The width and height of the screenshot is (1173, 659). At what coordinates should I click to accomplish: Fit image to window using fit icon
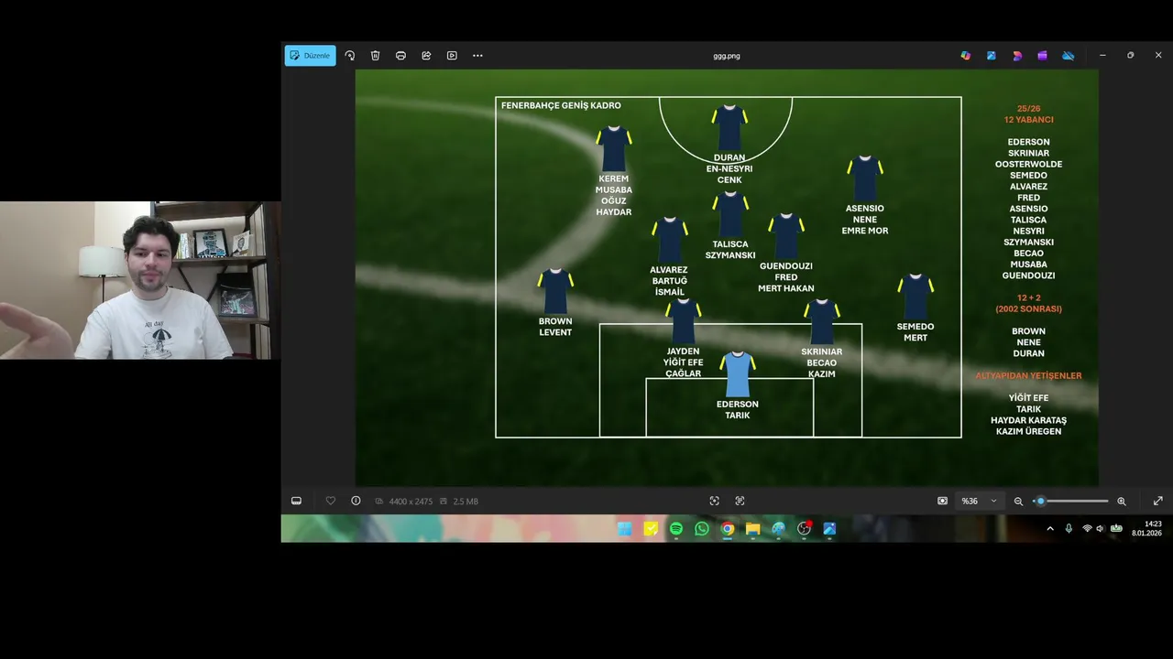point(942,501)
